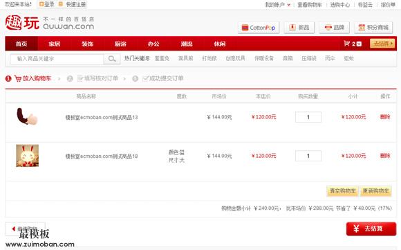This screenshot has width=401, height=250.
Task: Open the cart icon in red navigation bar
Action: pos(347,44)
